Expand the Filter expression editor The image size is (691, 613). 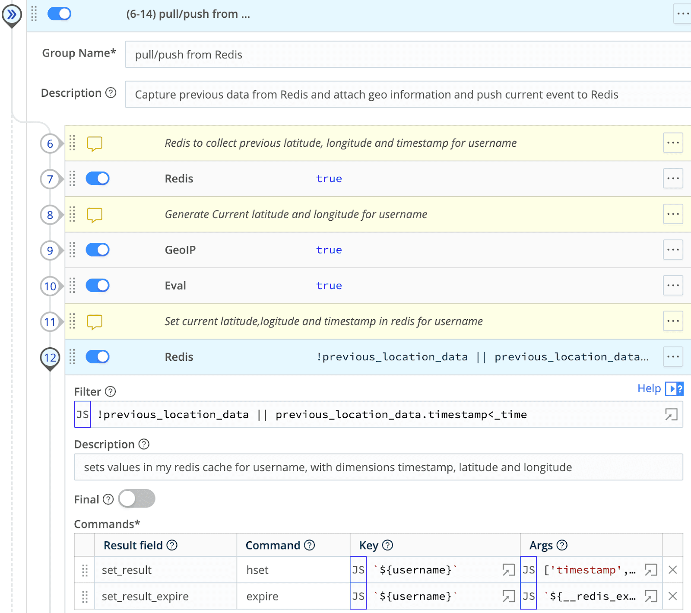pyautogui.click(x=671, y=415)
